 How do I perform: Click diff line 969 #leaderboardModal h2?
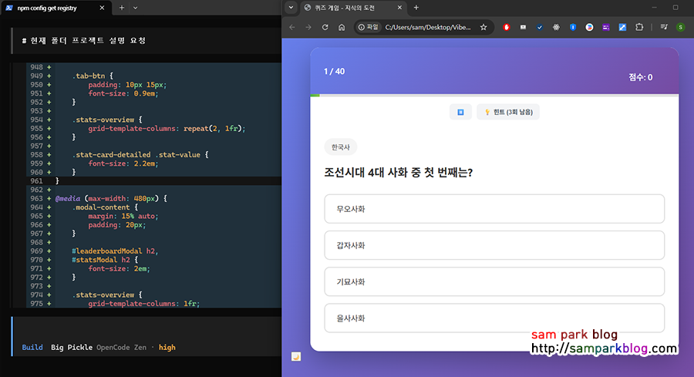(154, 251)
